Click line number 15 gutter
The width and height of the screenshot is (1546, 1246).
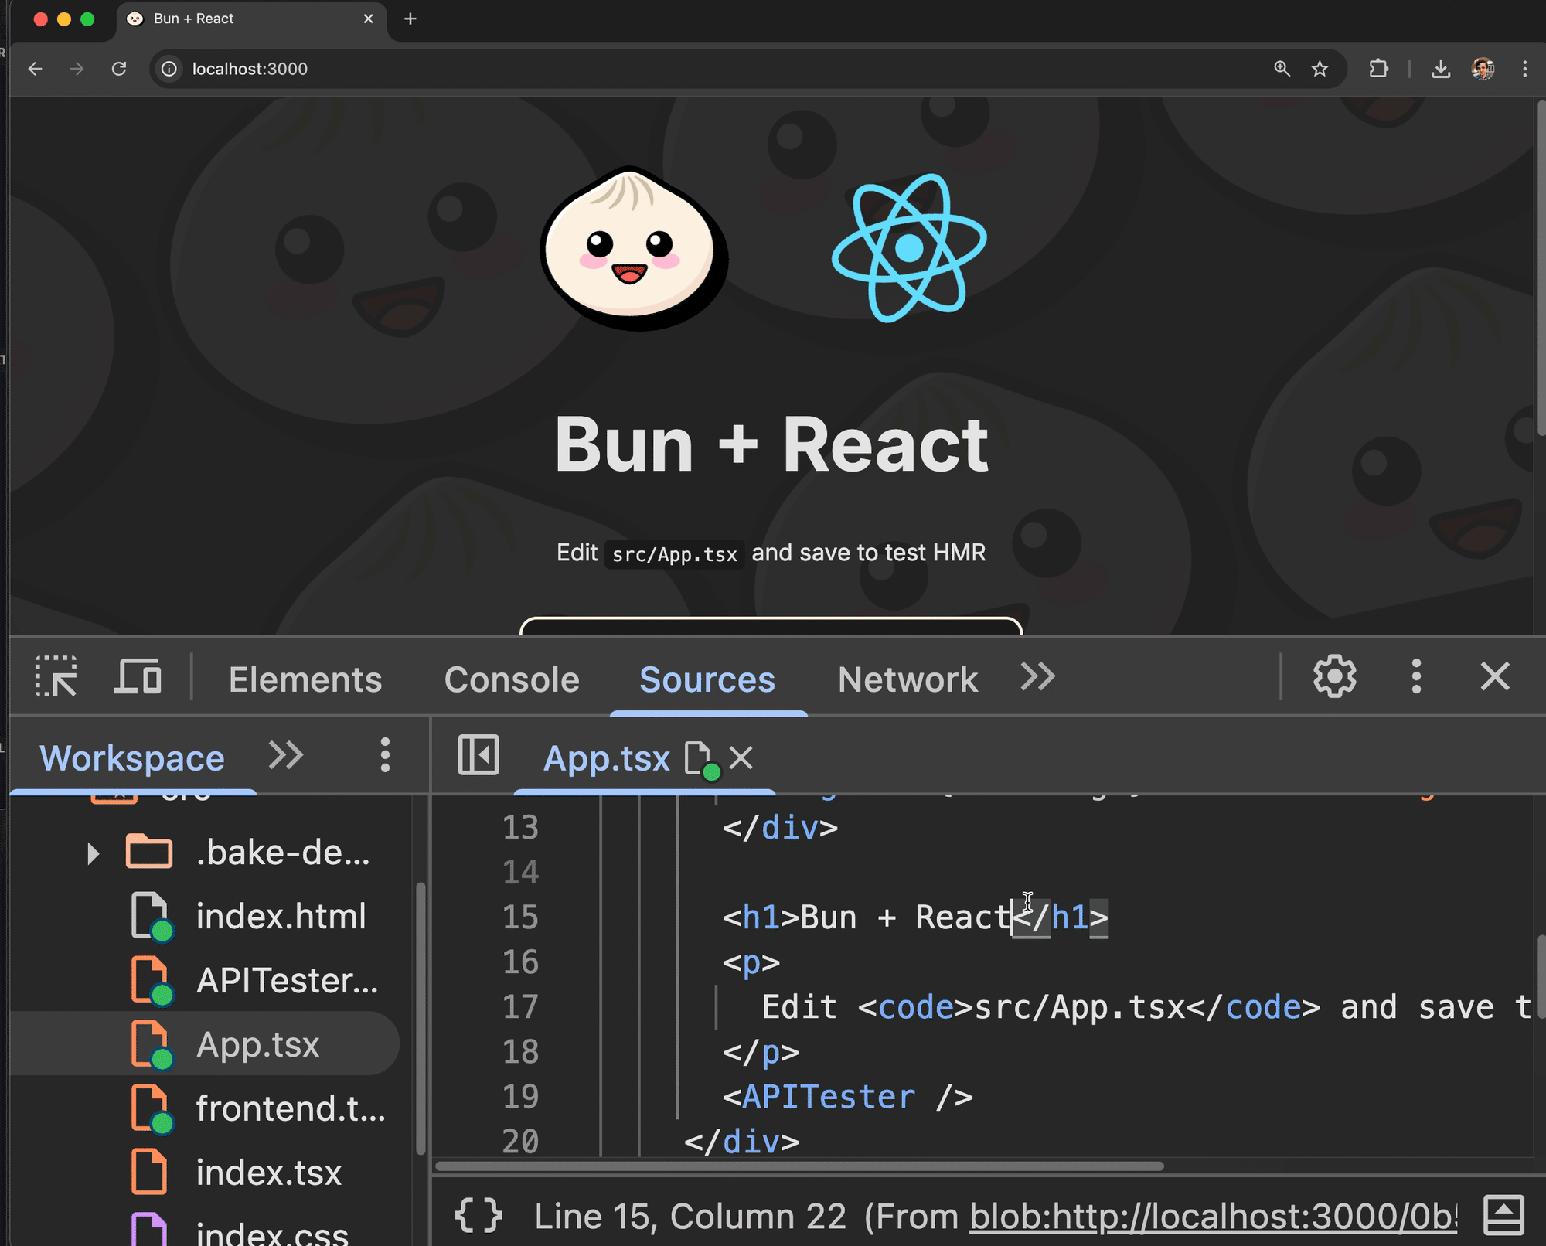(520, 917)
